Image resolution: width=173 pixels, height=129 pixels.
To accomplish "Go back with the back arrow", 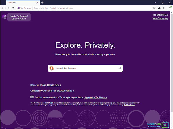I will point(3,8).
